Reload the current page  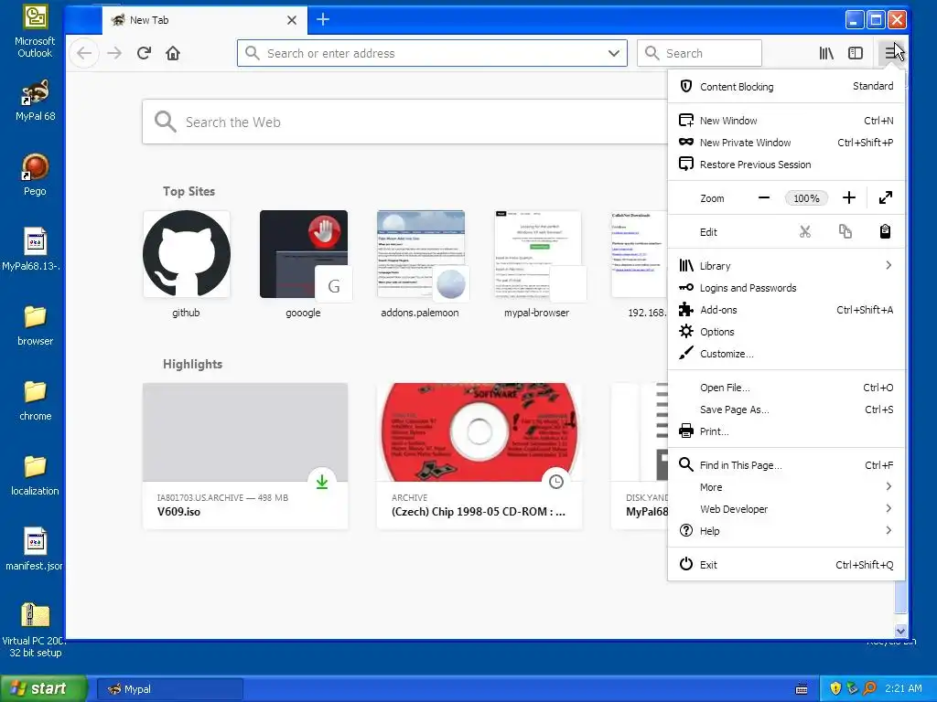(144, 53)
